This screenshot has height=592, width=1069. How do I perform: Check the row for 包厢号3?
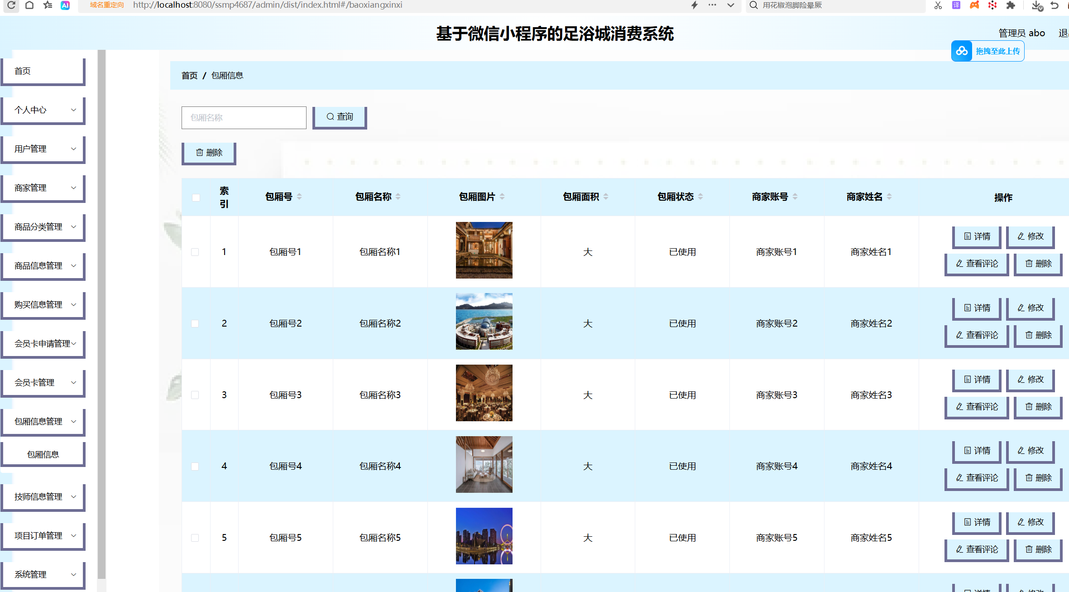[x=195, y=395]
